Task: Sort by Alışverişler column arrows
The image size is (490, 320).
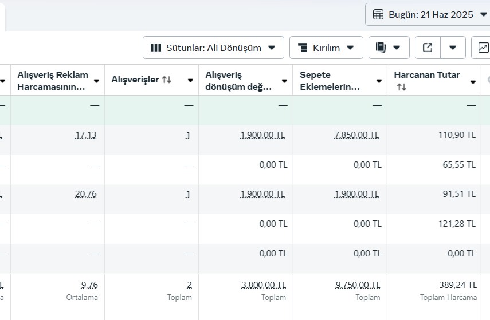Action: click(x=167, y=80)
